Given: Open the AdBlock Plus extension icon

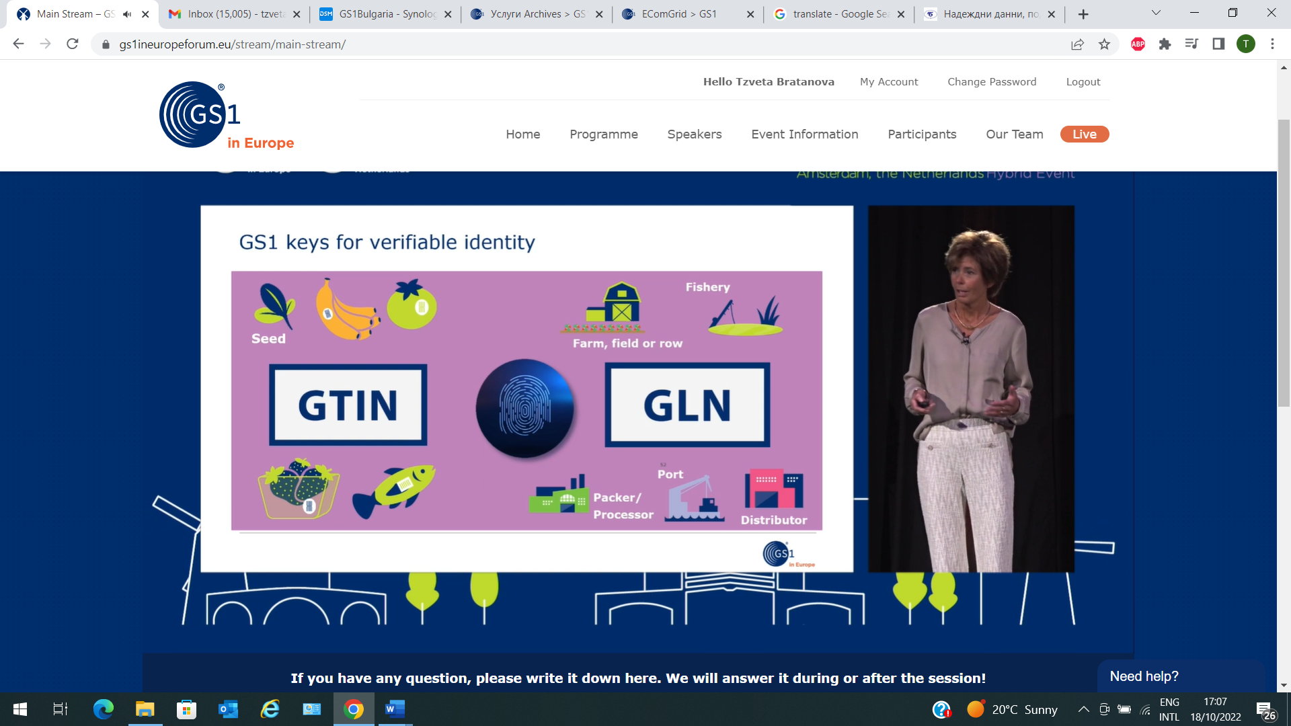Looking at the screenshot, I should [x=1138, y=44].
